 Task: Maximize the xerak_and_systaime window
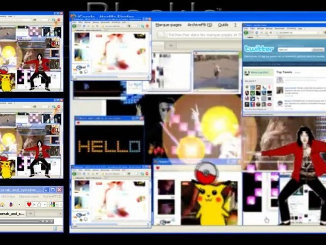click(53, 190)
